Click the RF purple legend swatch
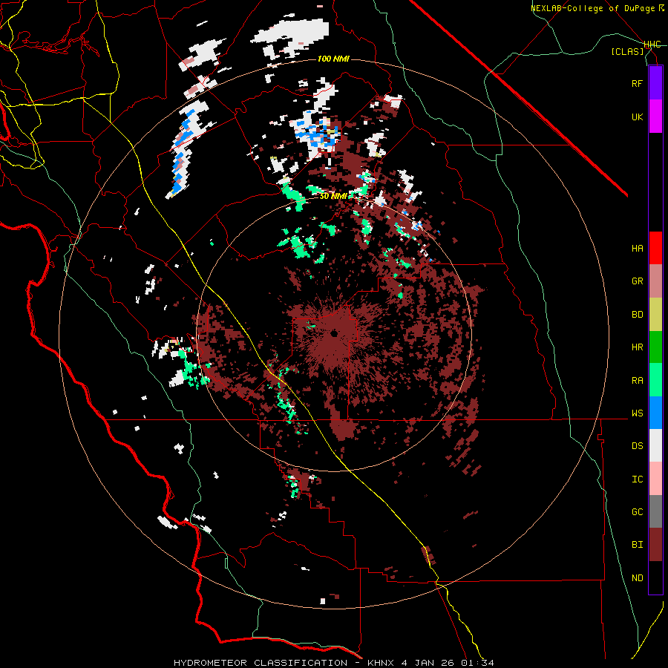The width and height of the screenshot is (668, 668). coord(655,83)
